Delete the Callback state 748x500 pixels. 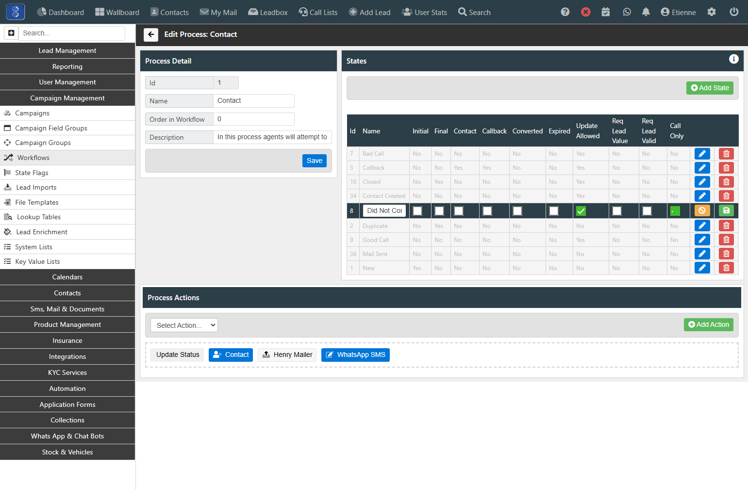click(726, 168)
